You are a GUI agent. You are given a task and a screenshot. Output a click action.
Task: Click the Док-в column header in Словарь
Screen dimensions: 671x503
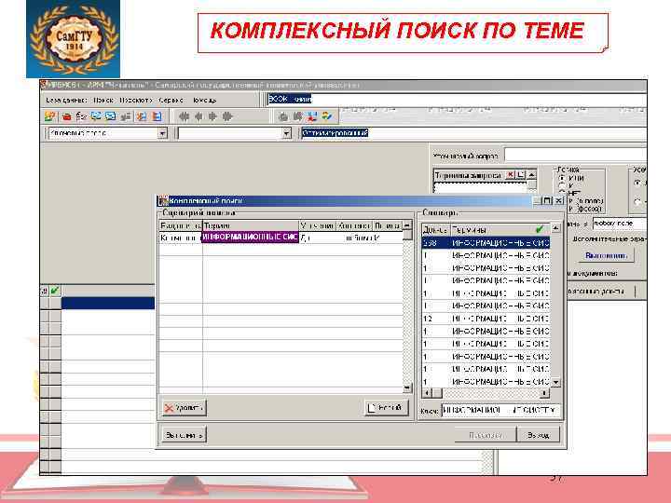(435, 230)
